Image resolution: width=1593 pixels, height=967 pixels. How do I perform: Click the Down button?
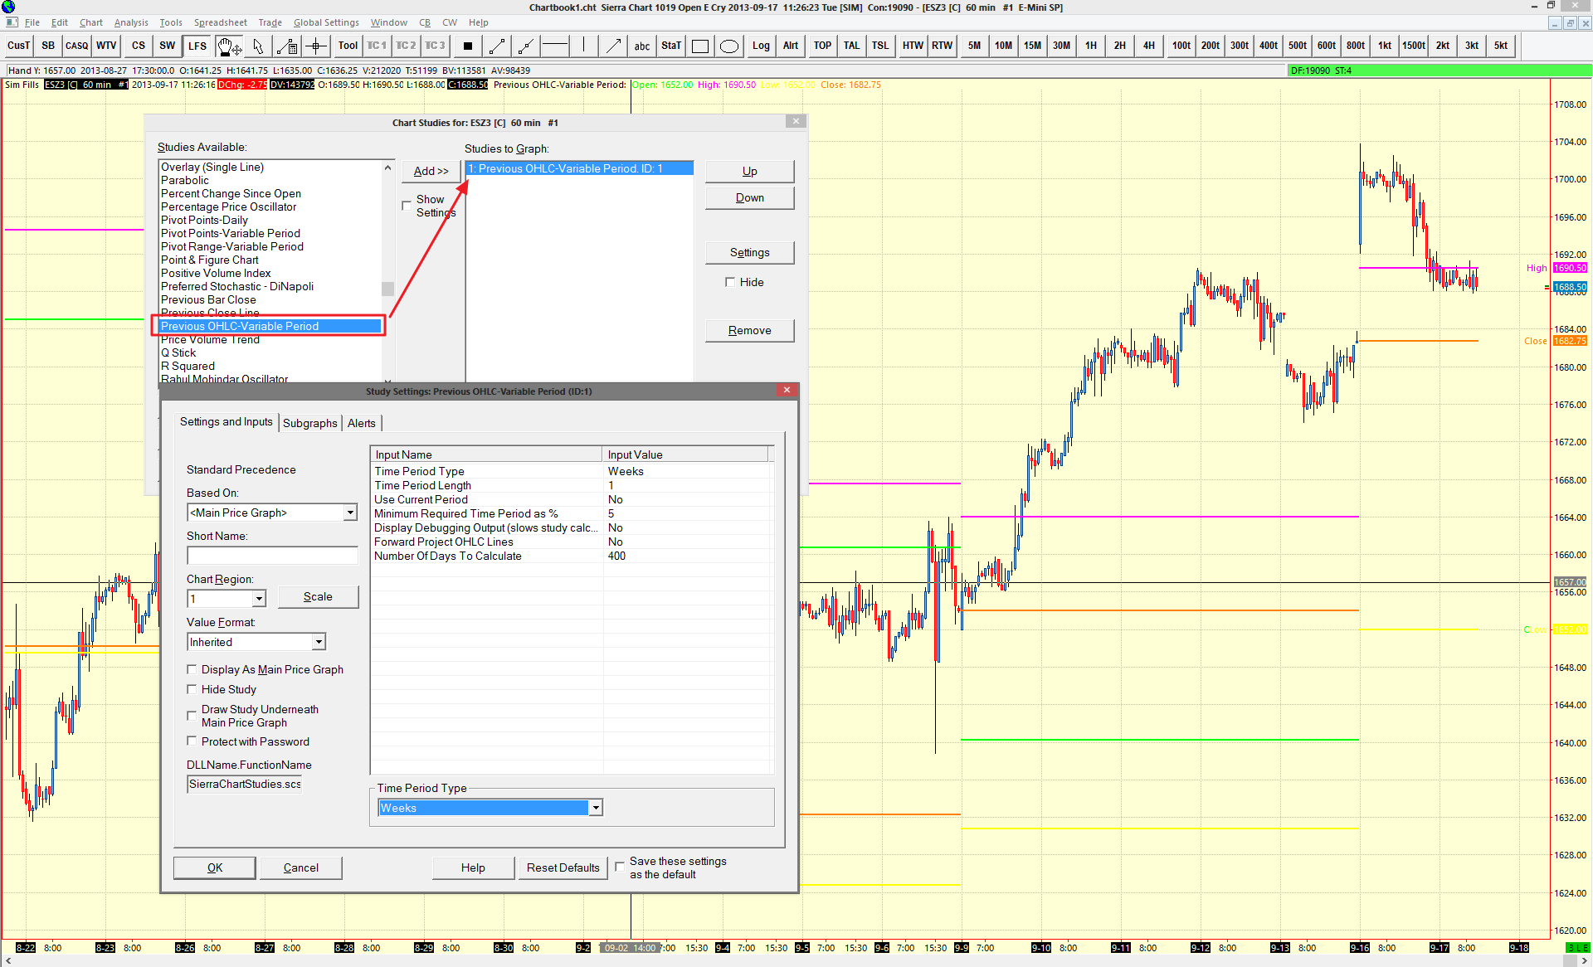(750, 197)
